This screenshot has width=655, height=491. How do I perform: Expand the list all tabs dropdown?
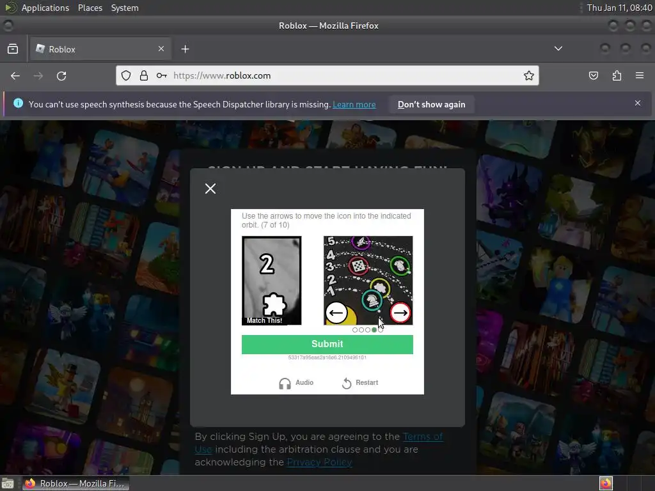(x=558, y=49)
